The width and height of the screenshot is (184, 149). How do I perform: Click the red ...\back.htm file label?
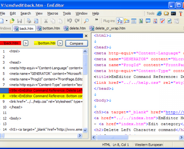[x=10, y=43]
